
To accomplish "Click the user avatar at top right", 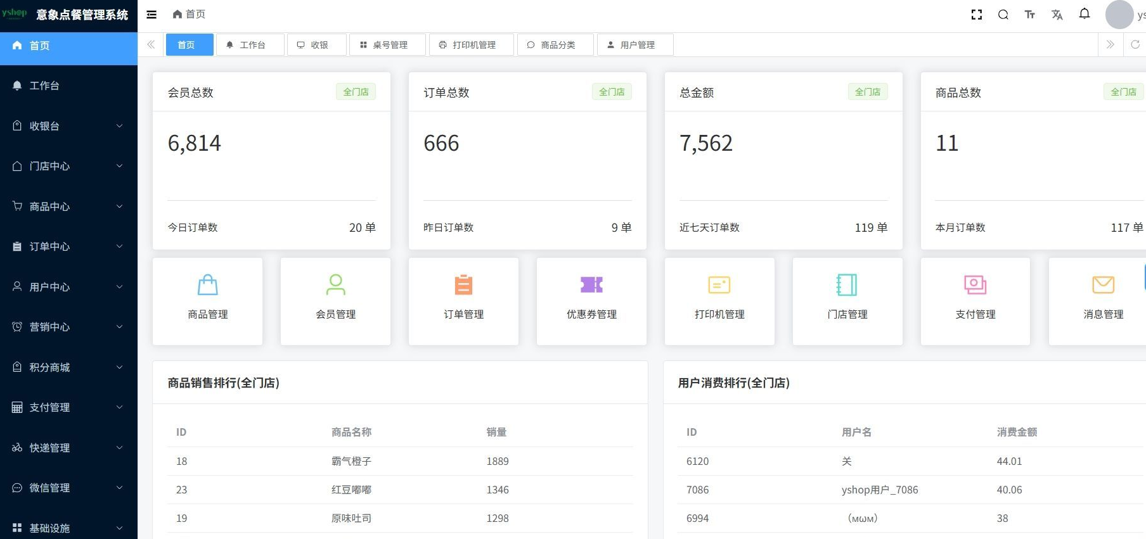I will coord(1119,15).
